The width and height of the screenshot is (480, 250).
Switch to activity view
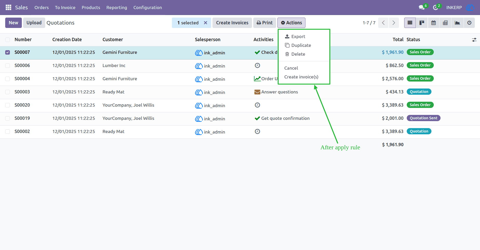click(x=469, y=23)
